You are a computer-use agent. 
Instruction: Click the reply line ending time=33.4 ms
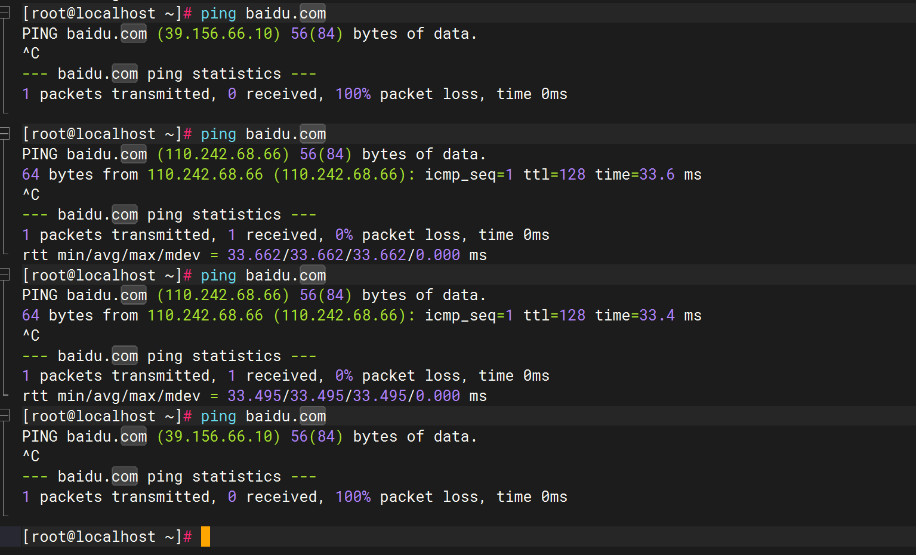click(362, 315)
